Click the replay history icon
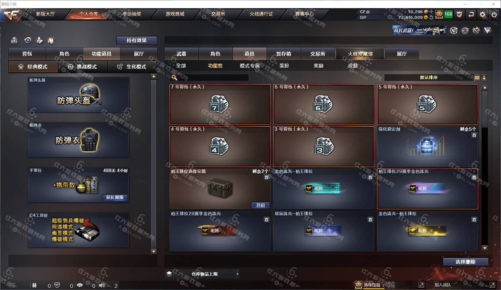Image resolution: width=501 pixels, height=290 pixels. click(28, 40)
